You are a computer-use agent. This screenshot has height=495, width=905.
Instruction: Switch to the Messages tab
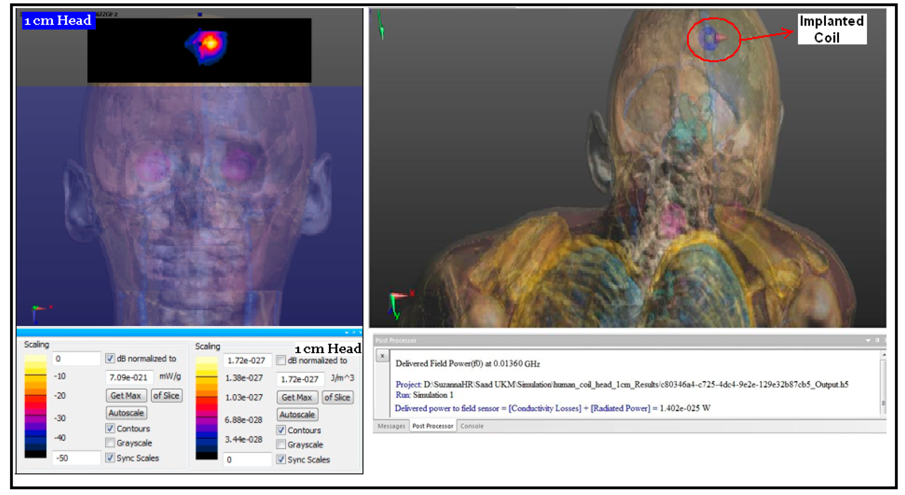[391, 426]
